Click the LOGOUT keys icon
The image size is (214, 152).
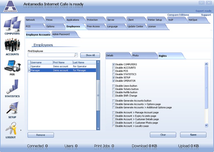pos(11,128)
